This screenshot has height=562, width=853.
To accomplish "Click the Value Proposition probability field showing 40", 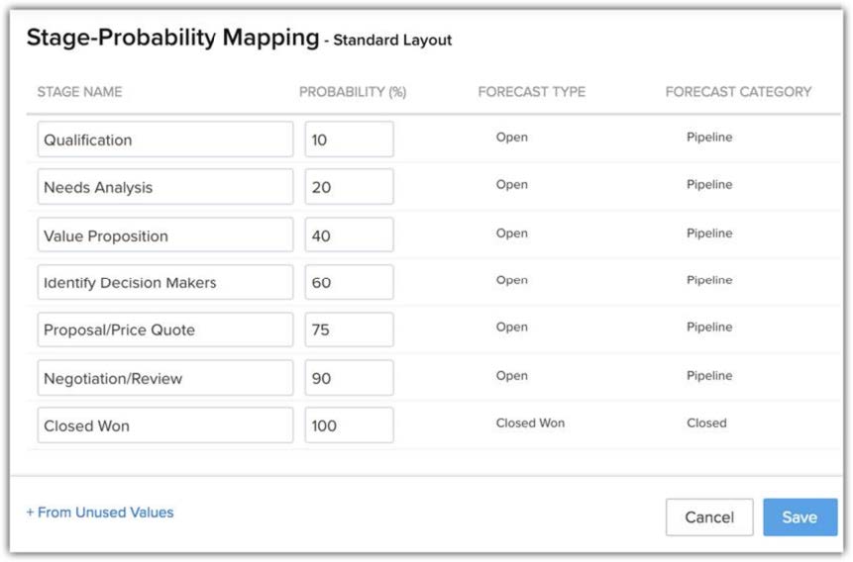I will [x=349, y=235].
